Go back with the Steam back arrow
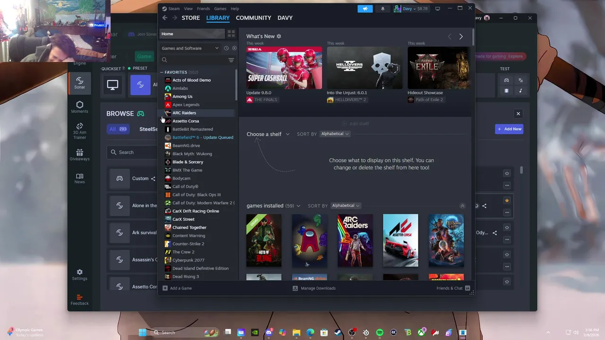 (164, 18)
